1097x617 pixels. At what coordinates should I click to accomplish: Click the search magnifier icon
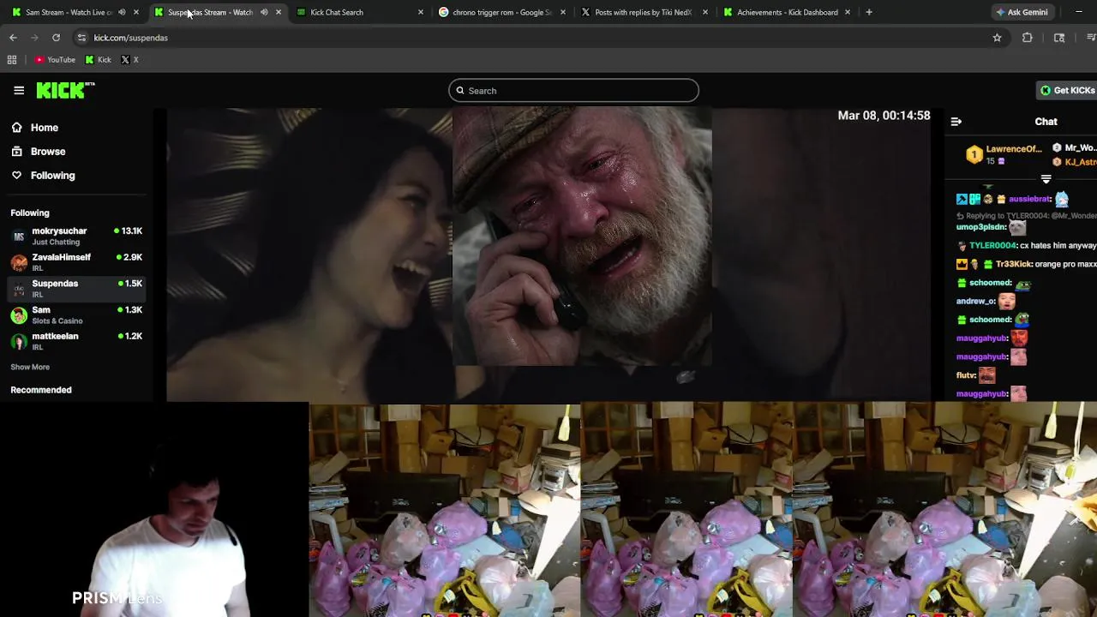click(460, 91)
